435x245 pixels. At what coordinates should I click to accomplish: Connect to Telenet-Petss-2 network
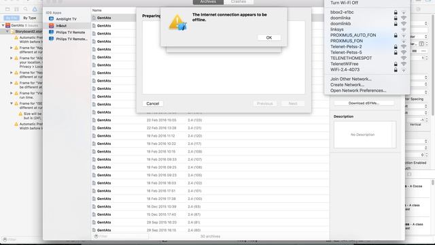click(367, 47)
